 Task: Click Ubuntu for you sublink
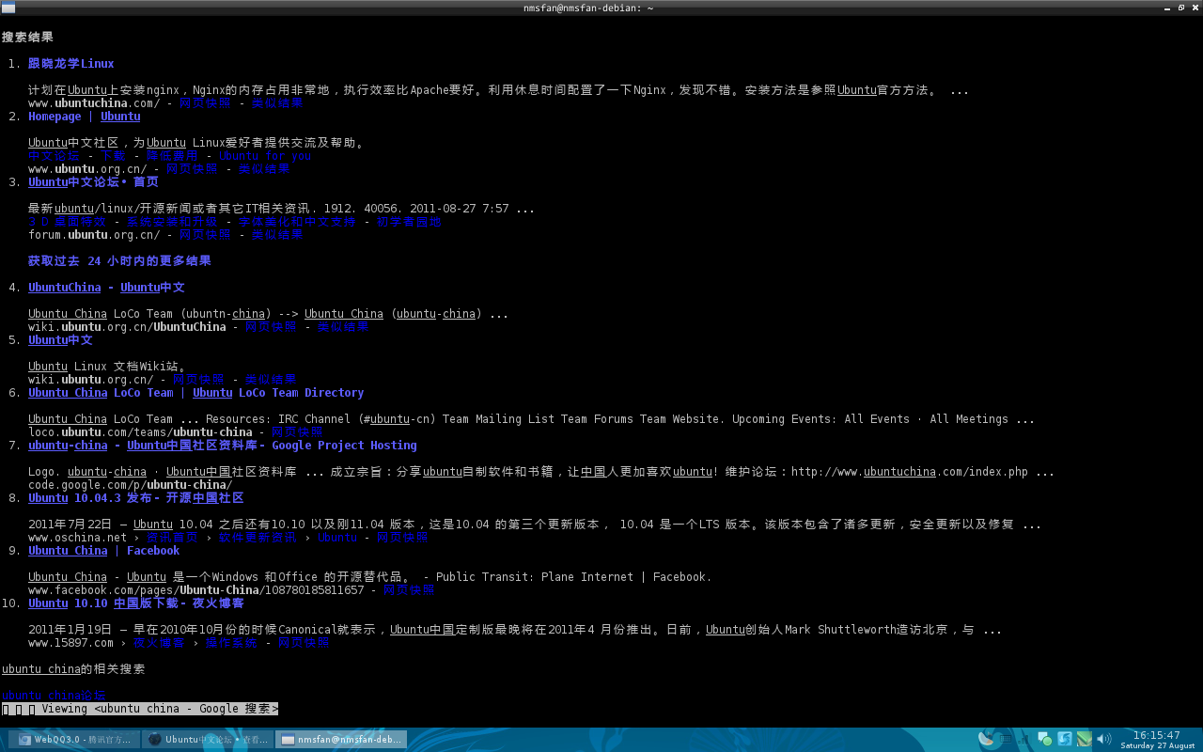264,156
